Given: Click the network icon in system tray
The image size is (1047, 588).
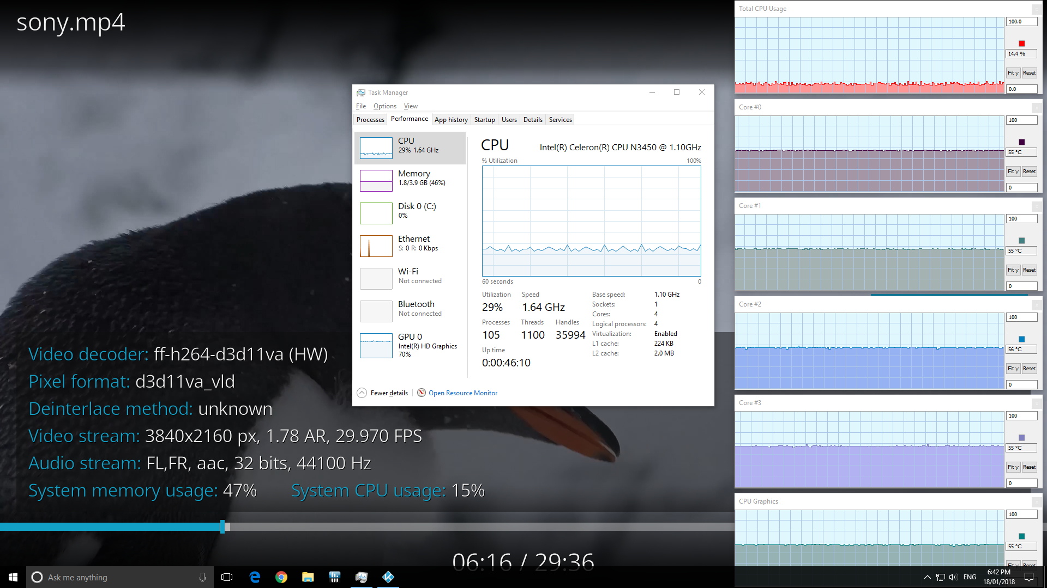Looking at the screenshot, I should coord(941,577).
